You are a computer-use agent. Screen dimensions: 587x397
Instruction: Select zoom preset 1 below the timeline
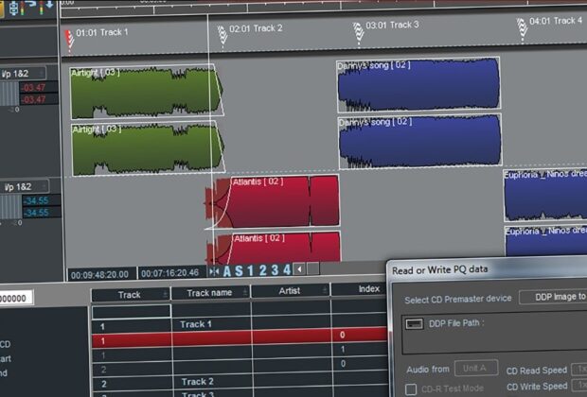pyautogui.click(x=252, y=270)
